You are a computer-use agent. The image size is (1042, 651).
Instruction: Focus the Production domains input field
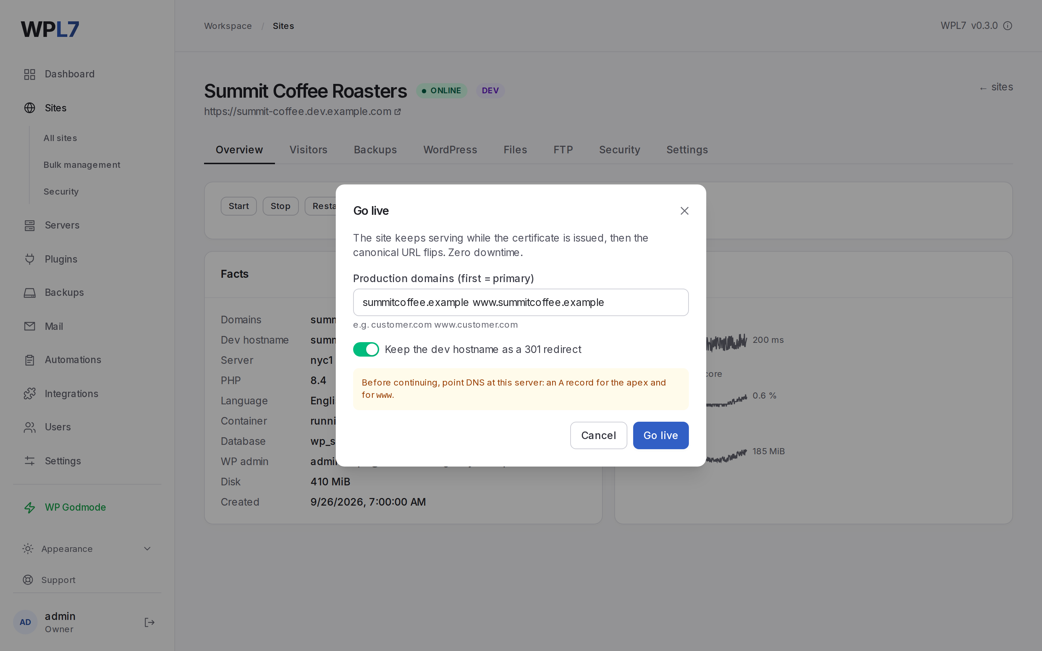[x=521, y=302]
